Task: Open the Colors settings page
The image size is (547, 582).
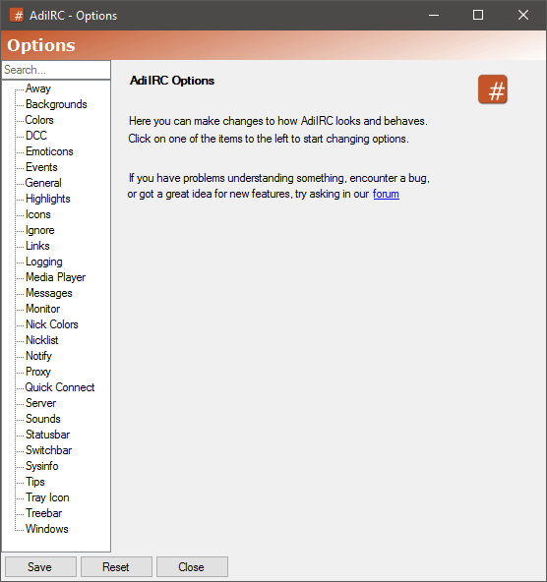Action: pyautogui.click(x=39, y=120)
